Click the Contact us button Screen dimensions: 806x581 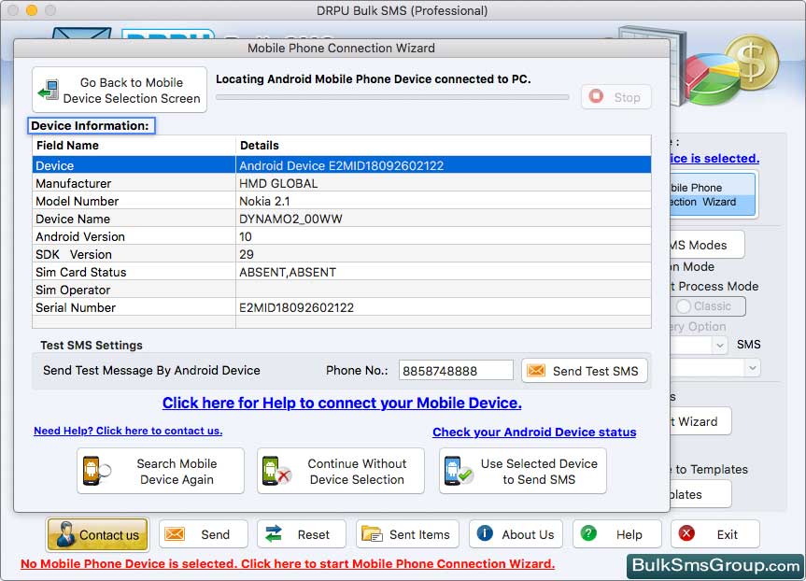pyautogui.click(x=98, y=534)
